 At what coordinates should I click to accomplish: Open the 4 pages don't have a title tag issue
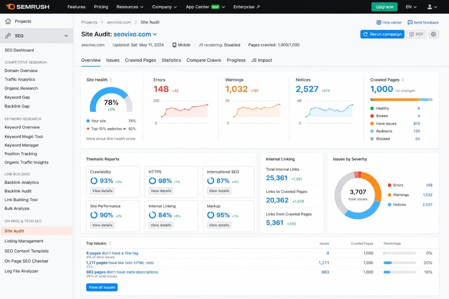coord(112,253)
